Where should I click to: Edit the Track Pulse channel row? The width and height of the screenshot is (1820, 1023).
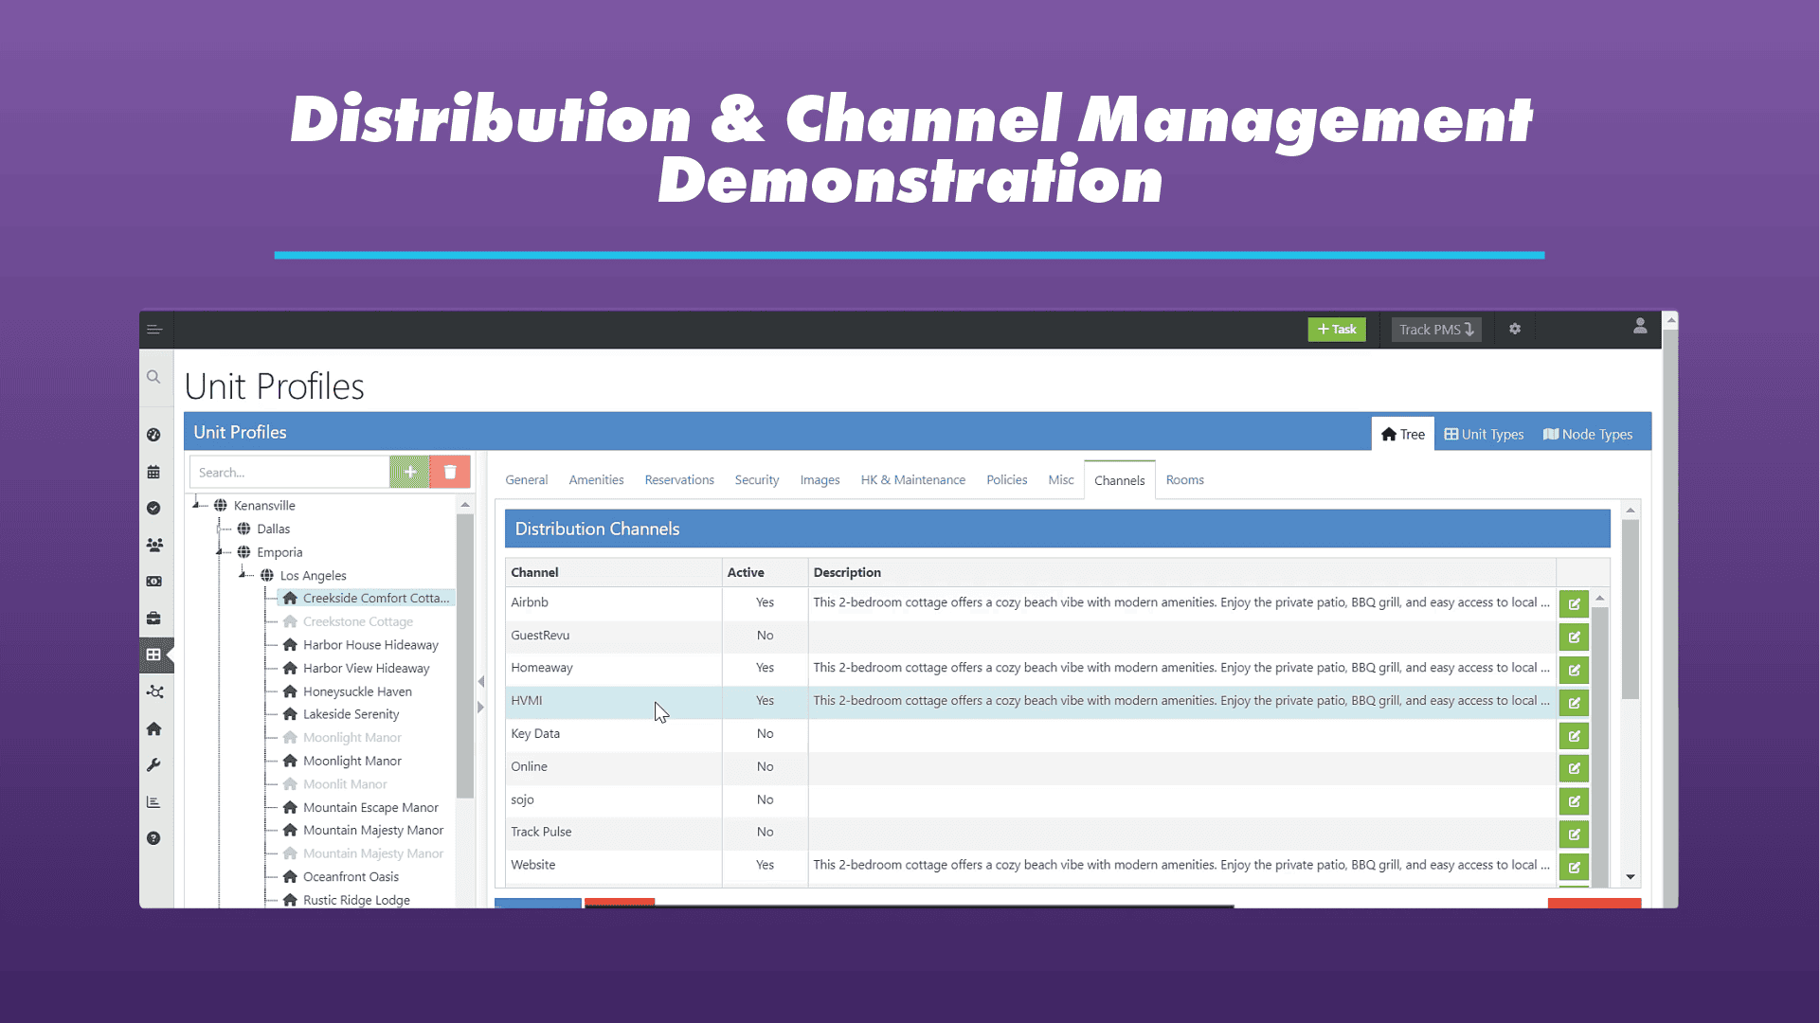tap(1574, 835)
